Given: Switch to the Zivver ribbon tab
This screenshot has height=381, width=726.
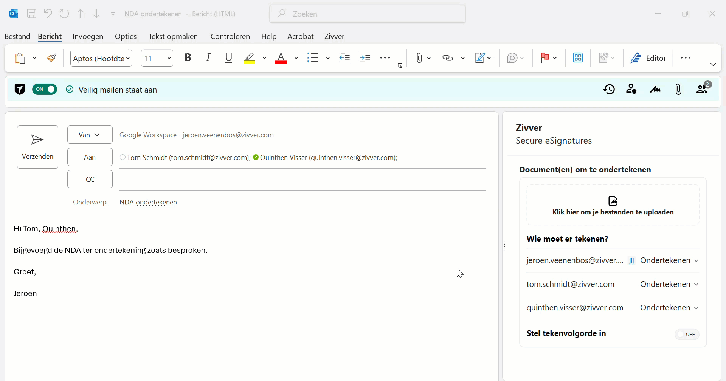Looking at the screenshot, I should [x=334, y=36].
